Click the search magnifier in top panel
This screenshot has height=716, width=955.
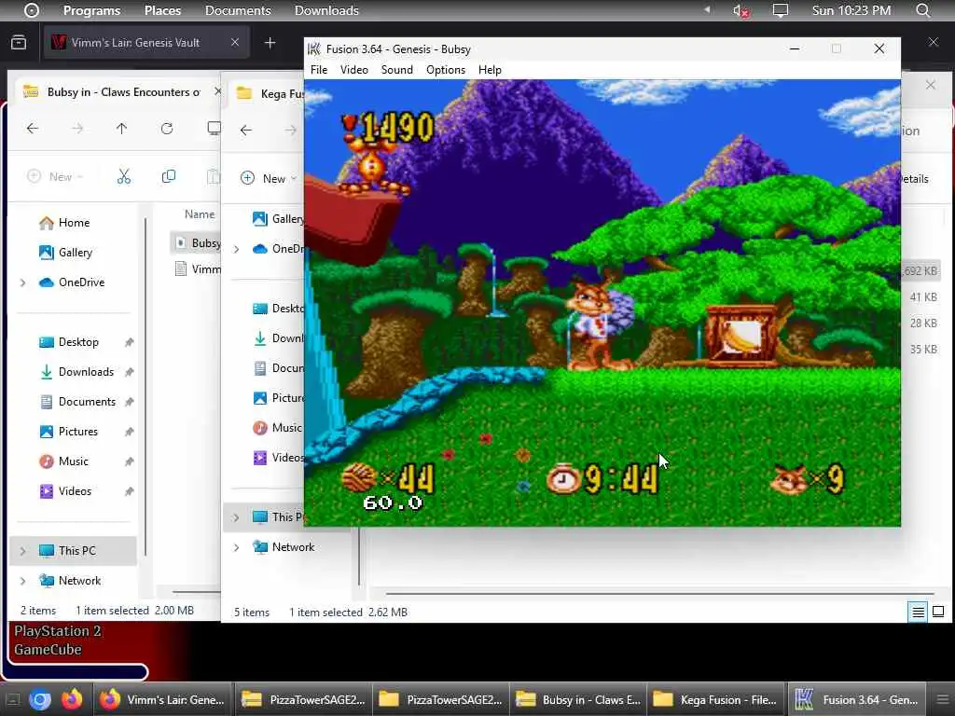923,10
